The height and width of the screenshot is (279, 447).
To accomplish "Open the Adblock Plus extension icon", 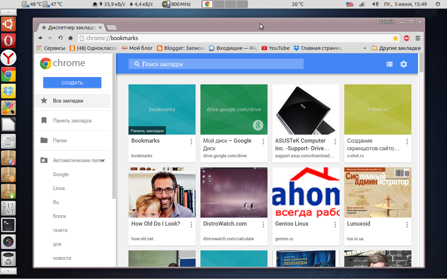I will pyautogui.click(x=406, y=38).
